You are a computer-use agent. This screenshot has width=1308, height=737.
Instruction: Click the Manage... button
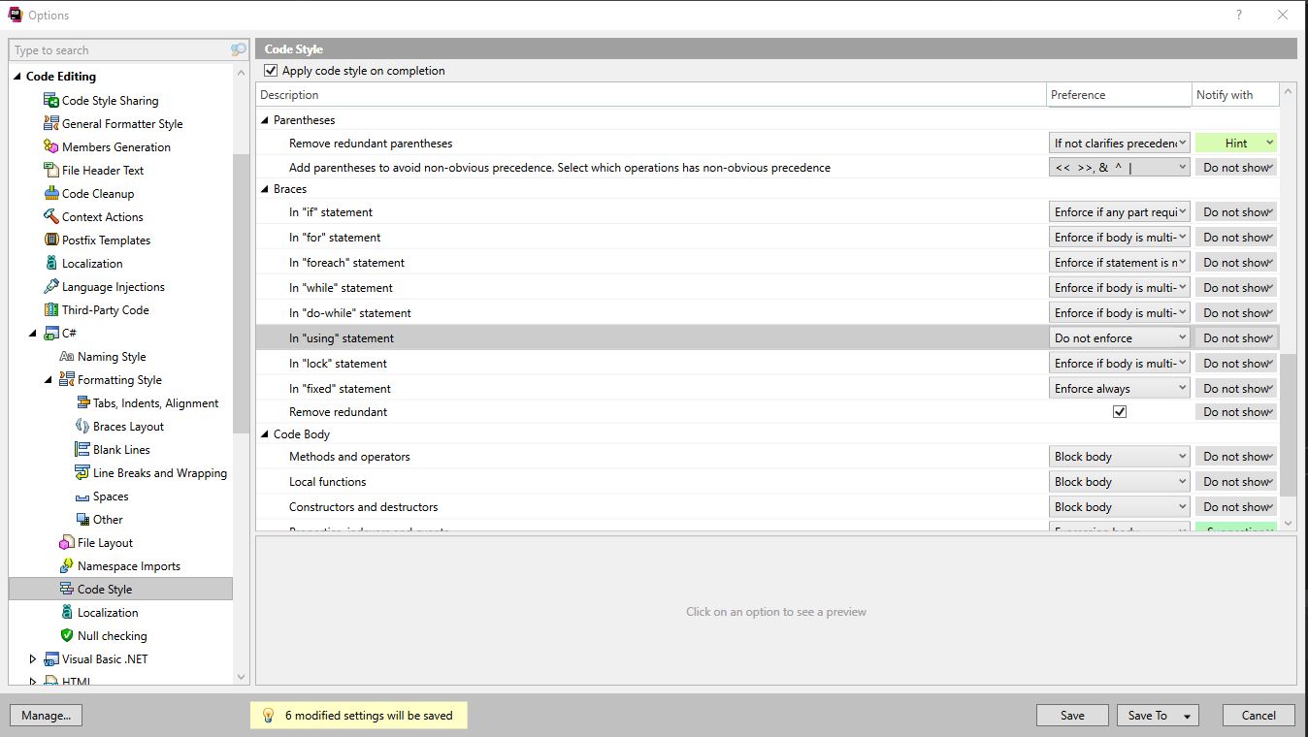(47, 715)
